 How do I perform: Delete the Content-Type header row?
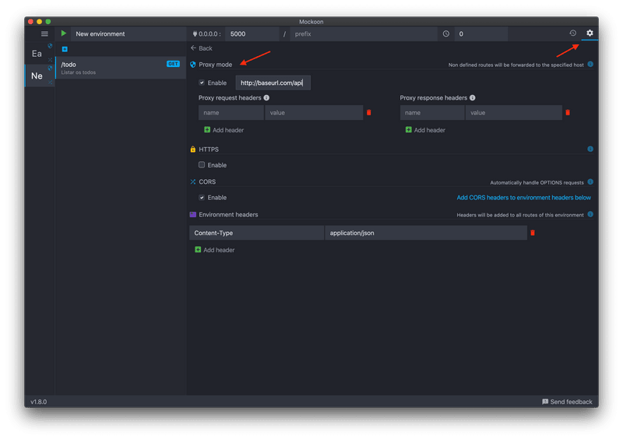coord(533,233)
